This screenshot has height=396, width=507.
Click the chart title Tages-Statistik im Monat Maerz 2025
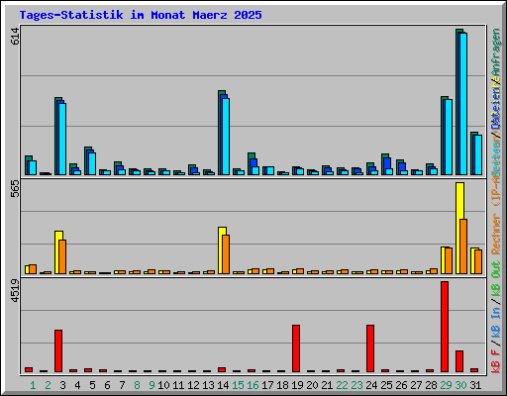click(x=141, y=15)
